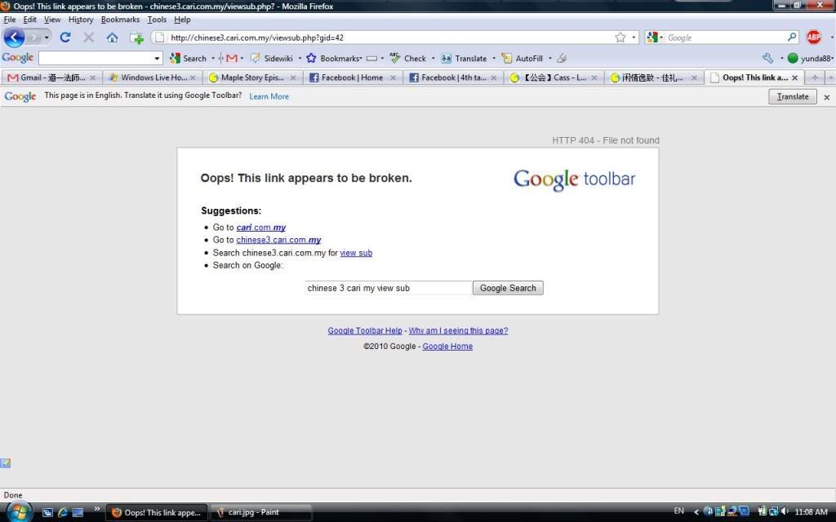
Task: Open Google Toolbar wrench settings icon
Action: tap(767, 58)
